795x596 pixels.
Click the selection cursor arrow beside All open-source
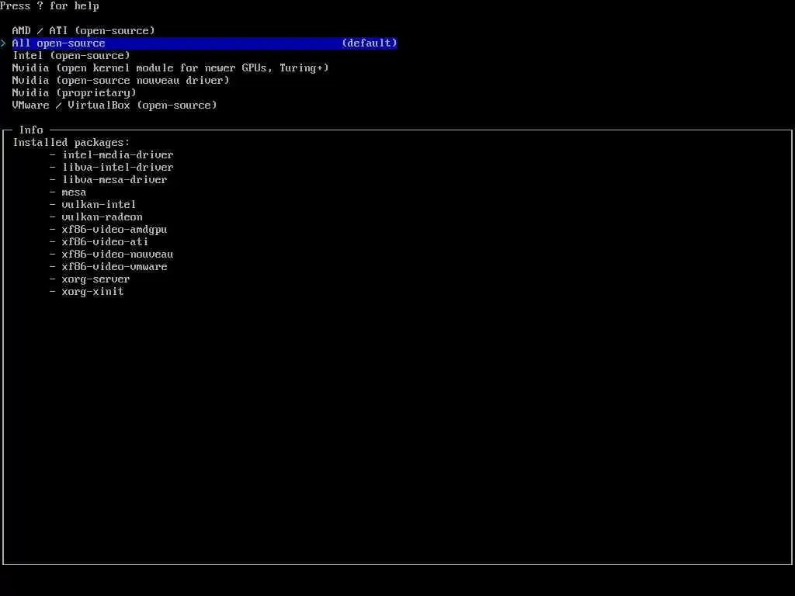pyautogui.click(x=3, y=43)
